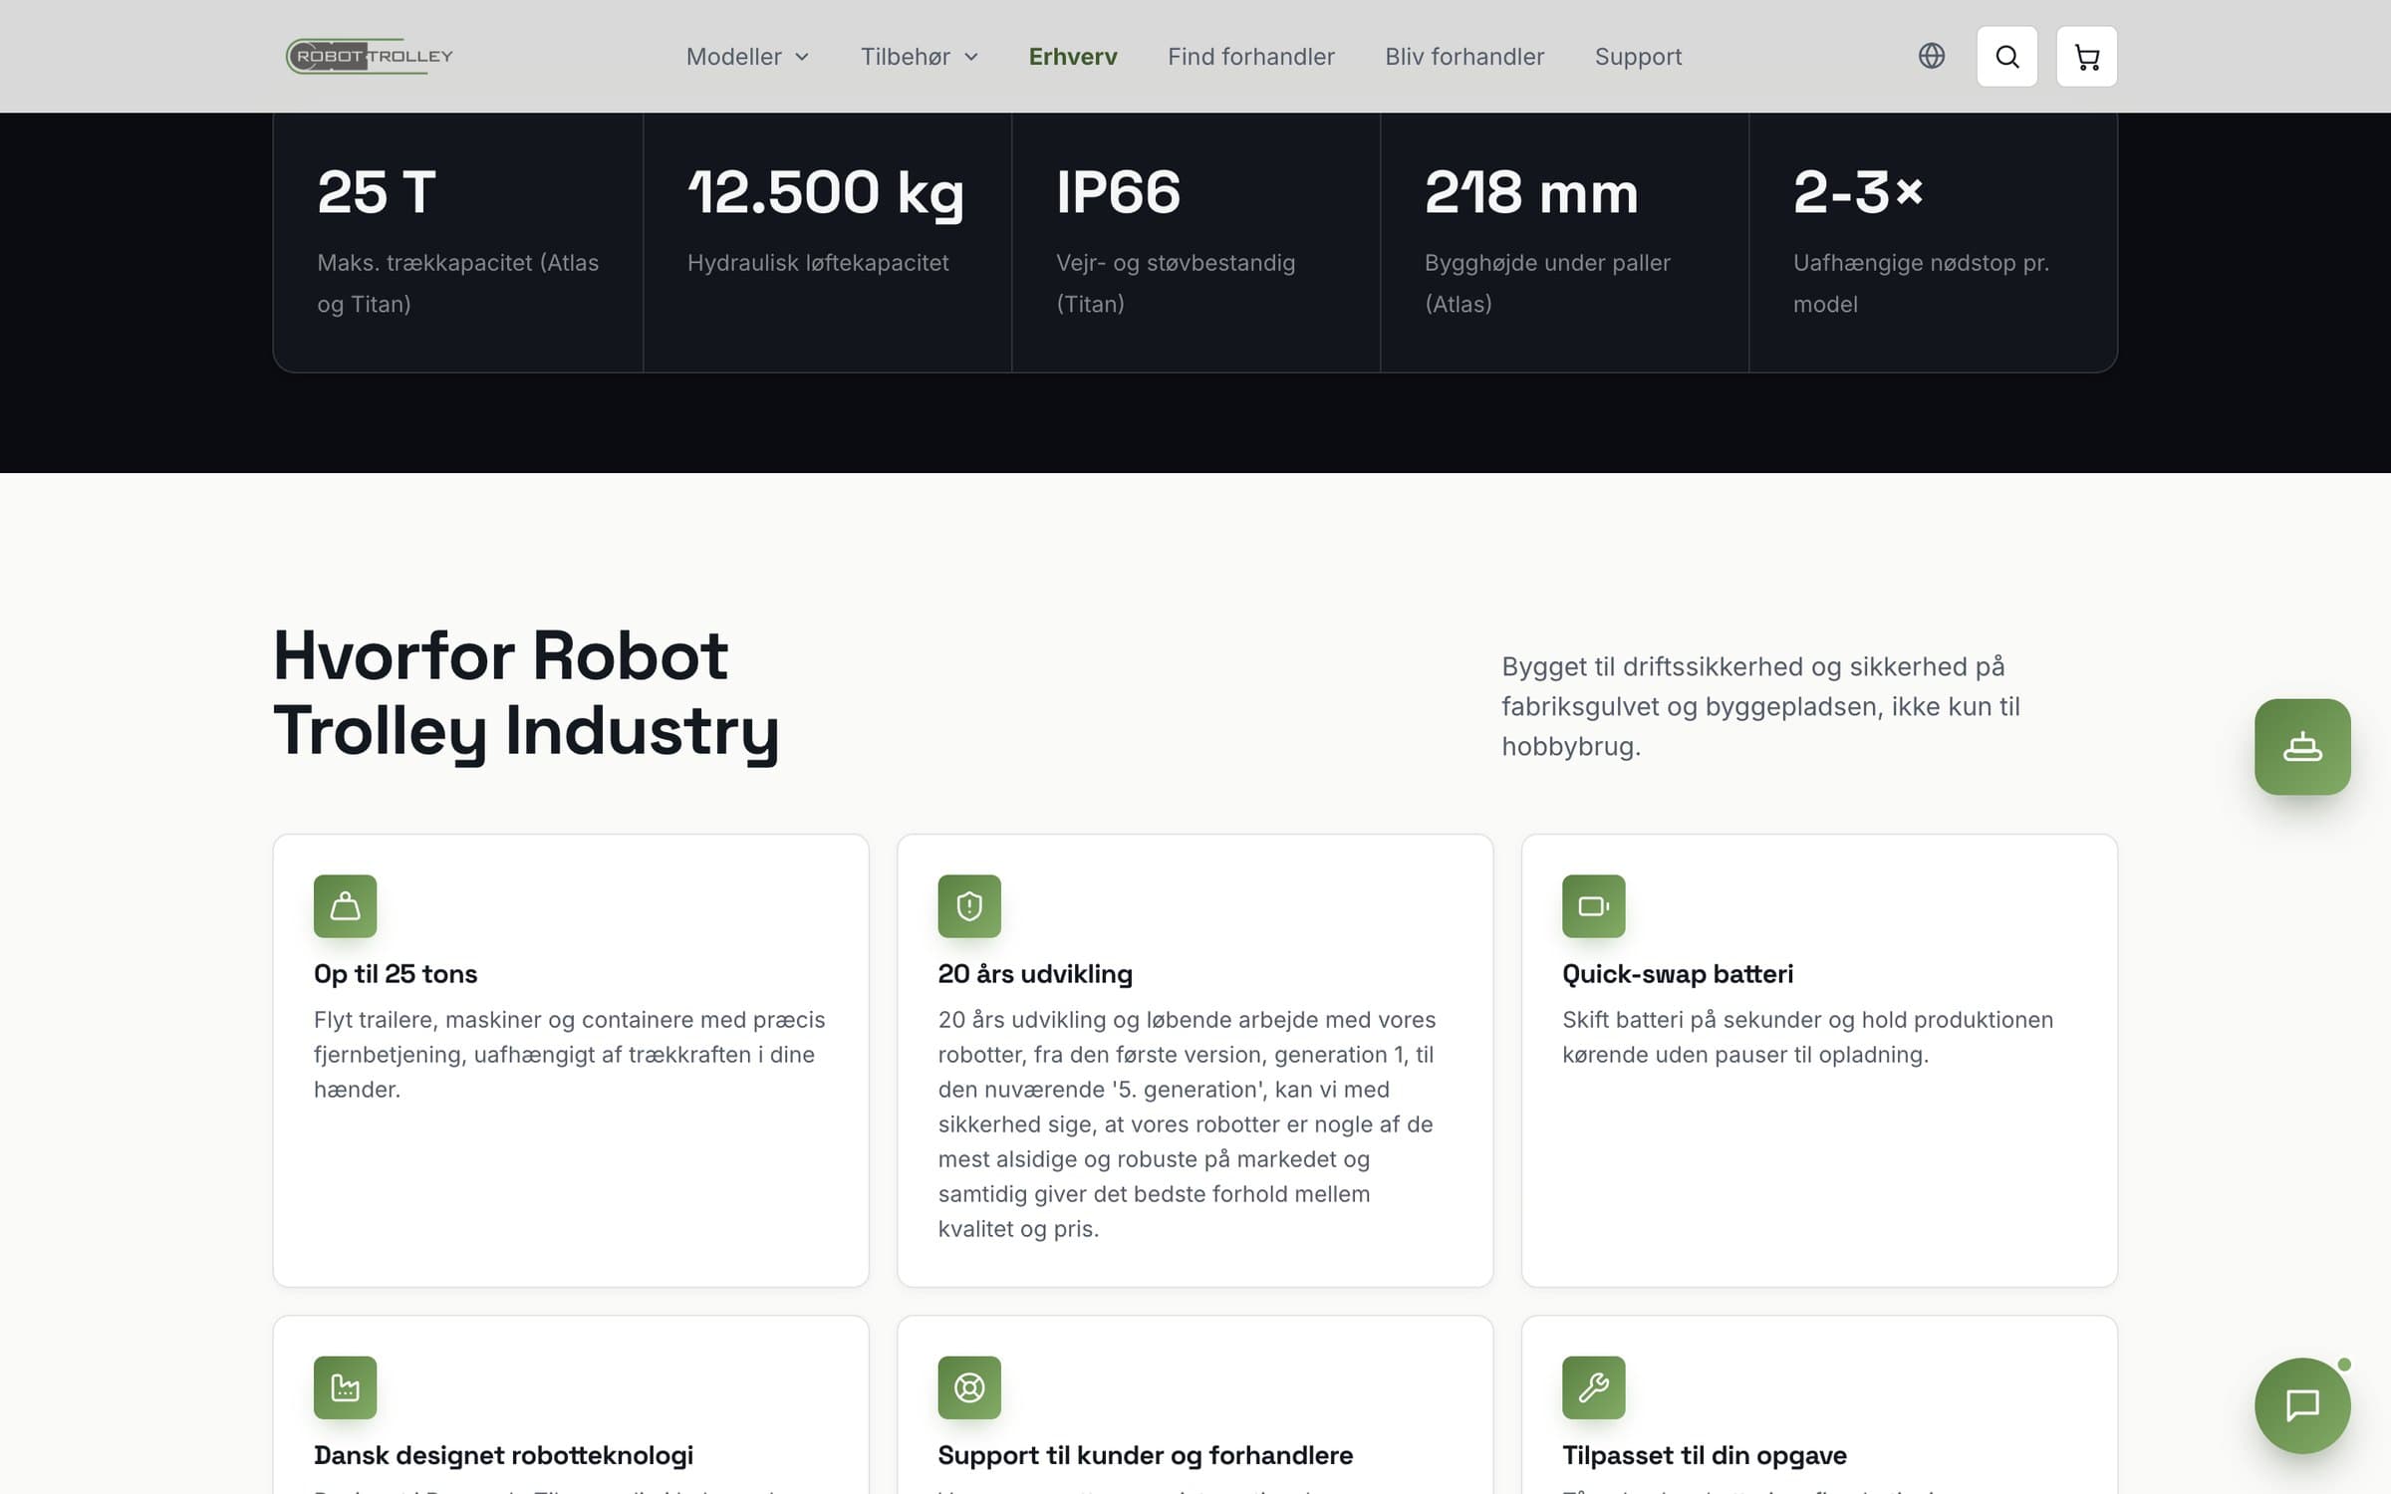Click 'Support til kunder og forhandlere' title
Viewport: 2391px width, 1494px height.
point(1145,1455)
